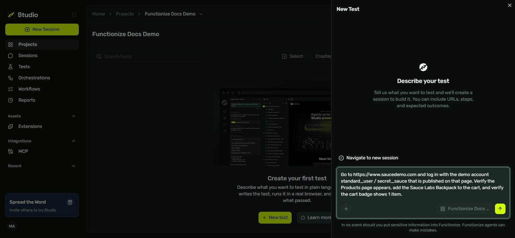Click the 'Describe your test' heading
The height and width of the screenshot is (238, 515).
(x=423, y=81)
